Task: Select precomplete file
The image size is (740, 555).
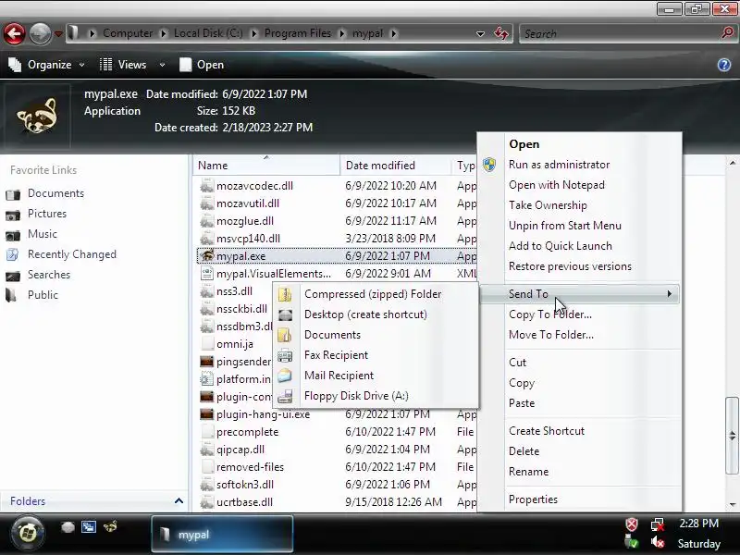Action: point(247,432)
